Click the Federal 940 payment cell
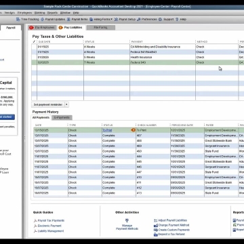Image resolution: width=244 pixels, height=244 pixels. click(x=163, y=62)
